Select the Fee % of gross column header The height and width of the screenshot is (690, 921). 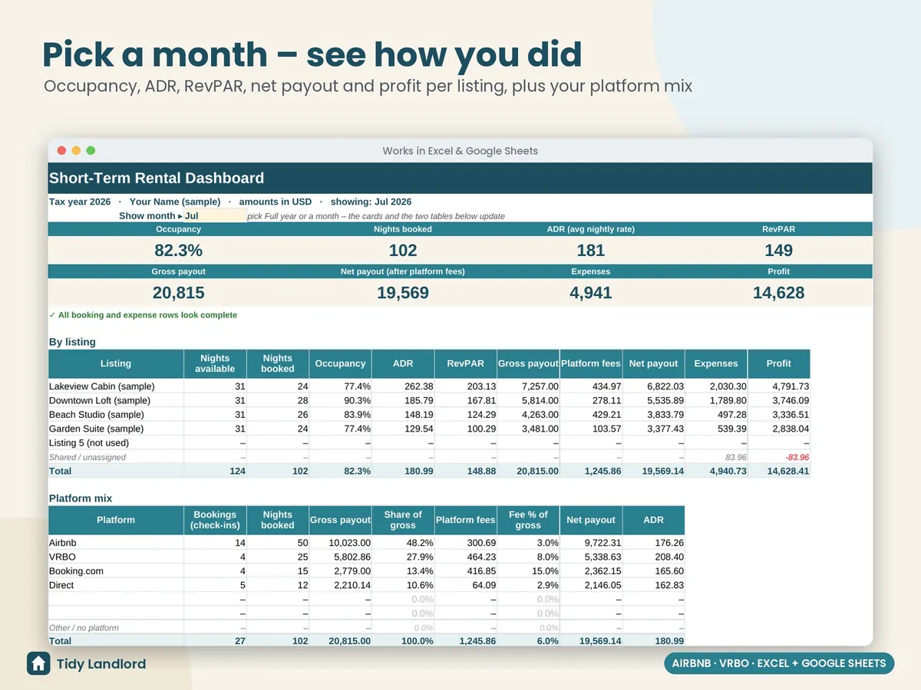pos(528,520)
